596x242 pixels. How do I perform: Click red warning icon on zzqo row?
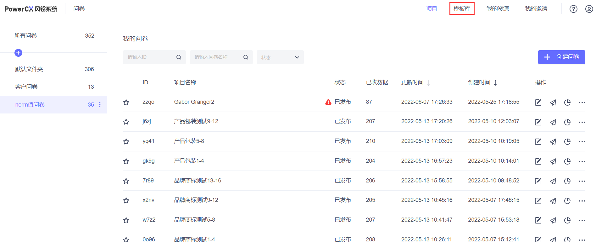point(328,102)
